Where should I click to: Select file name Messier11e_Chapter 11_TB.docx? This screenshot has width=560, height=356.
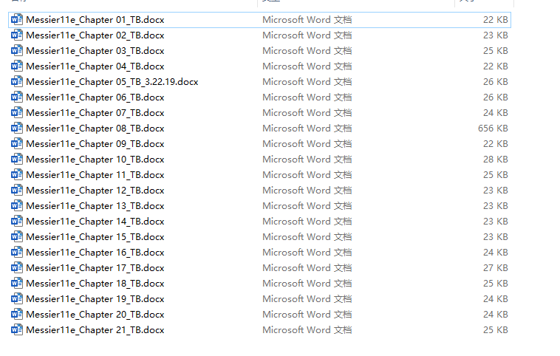click(95, 175)
